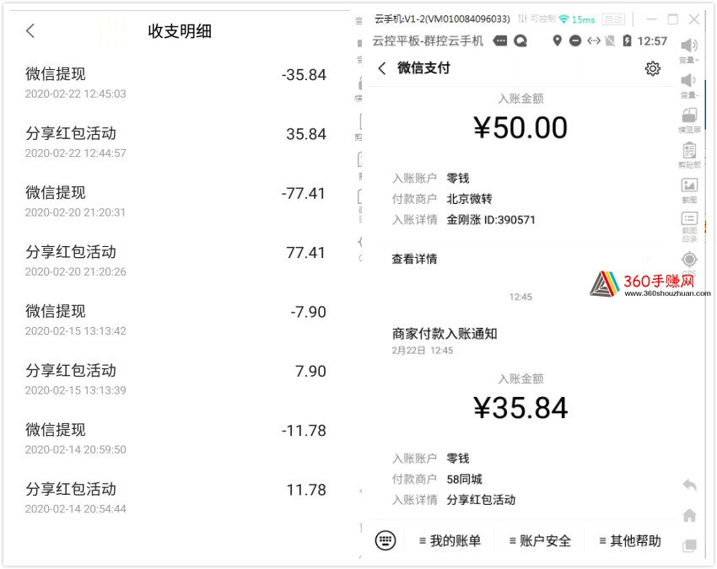The width and height of the screenshot is (717, 569).
Task: Tap the recent apps icon in sidebar
Action: tap(689, 545)
